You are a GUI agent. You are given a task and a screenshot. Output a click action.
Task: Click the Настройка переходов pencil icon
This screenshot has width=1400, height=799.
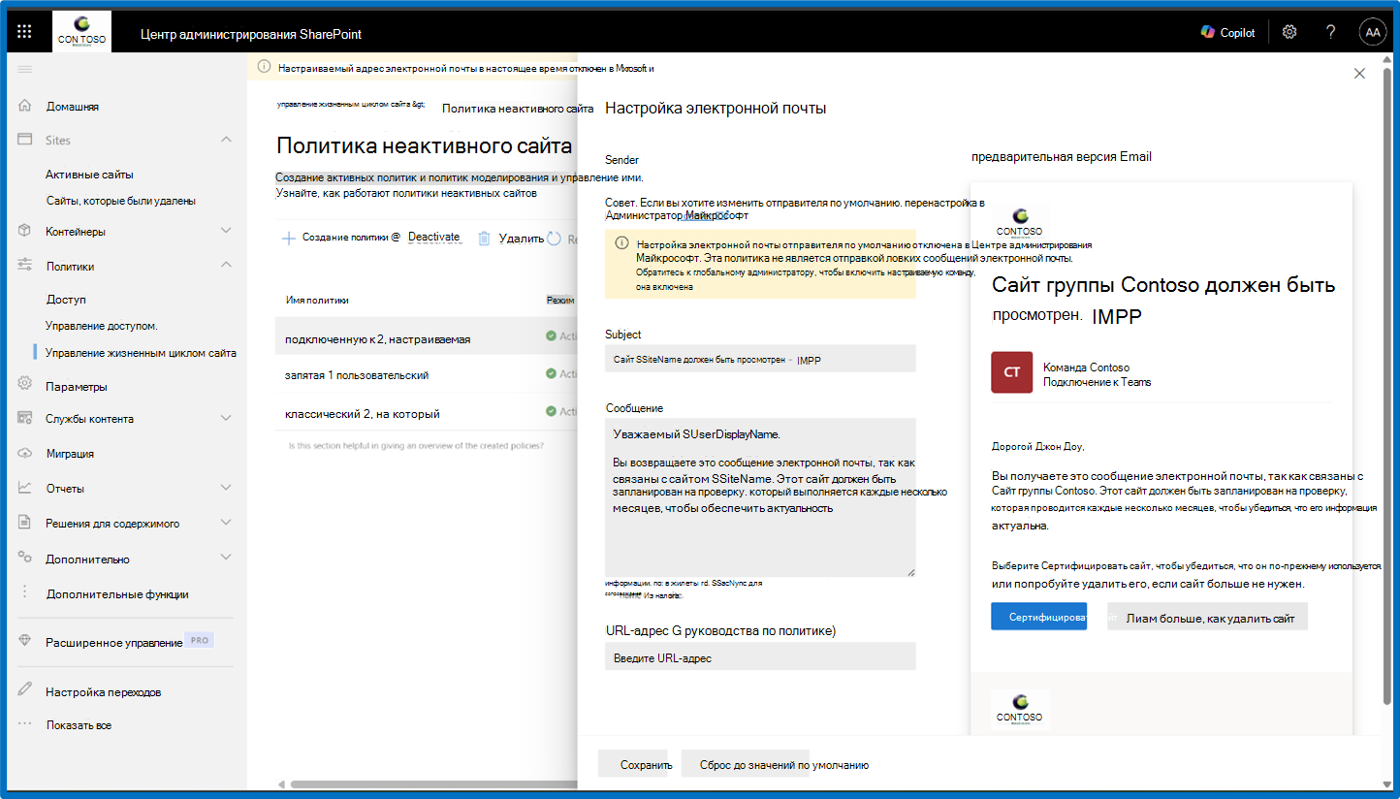click(x=25, y=690)
